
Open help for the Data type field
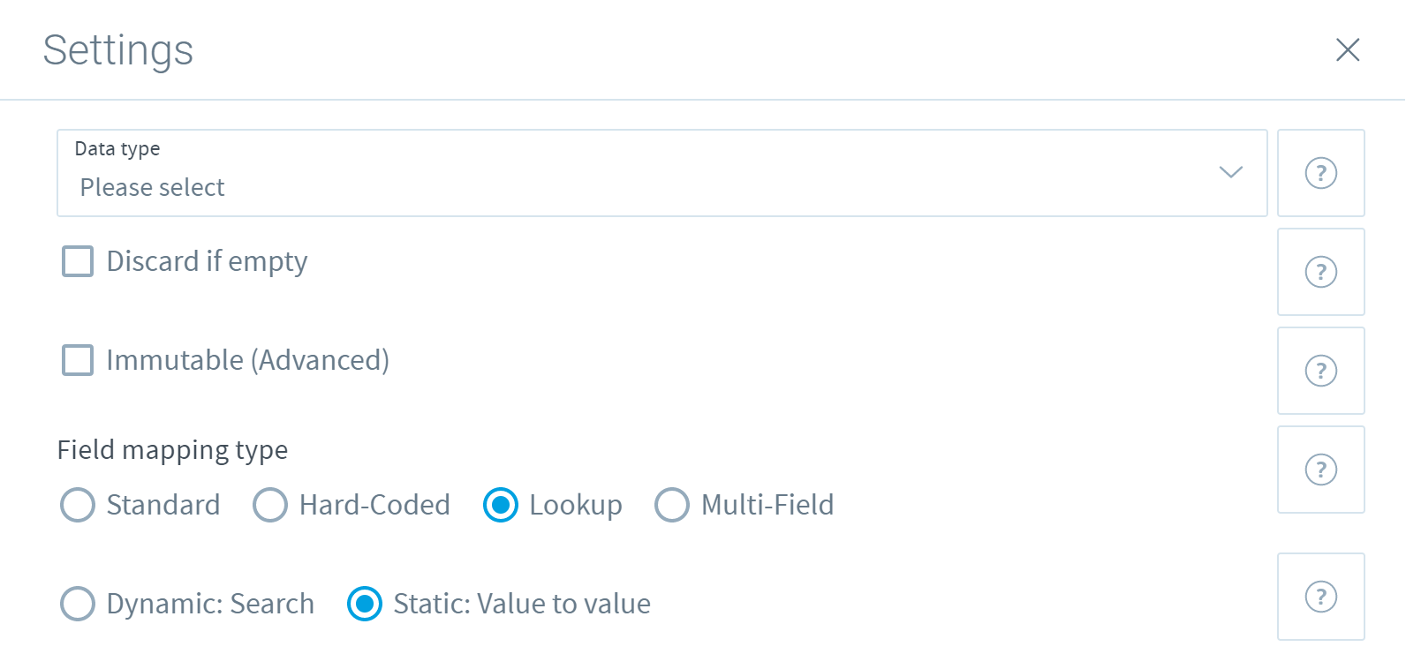[x=1320, y=173]
